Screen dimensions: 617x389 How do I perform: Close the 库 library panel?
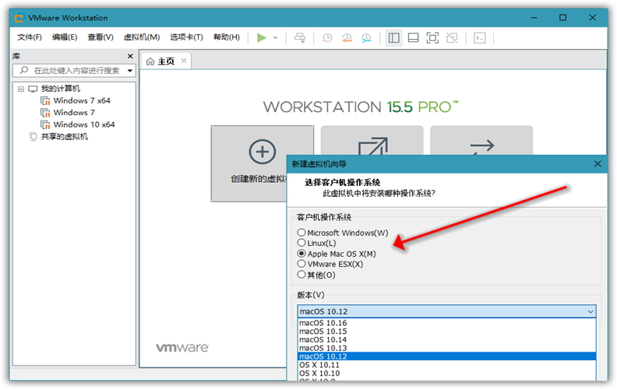pyautogui.click(x=130, y=56)
